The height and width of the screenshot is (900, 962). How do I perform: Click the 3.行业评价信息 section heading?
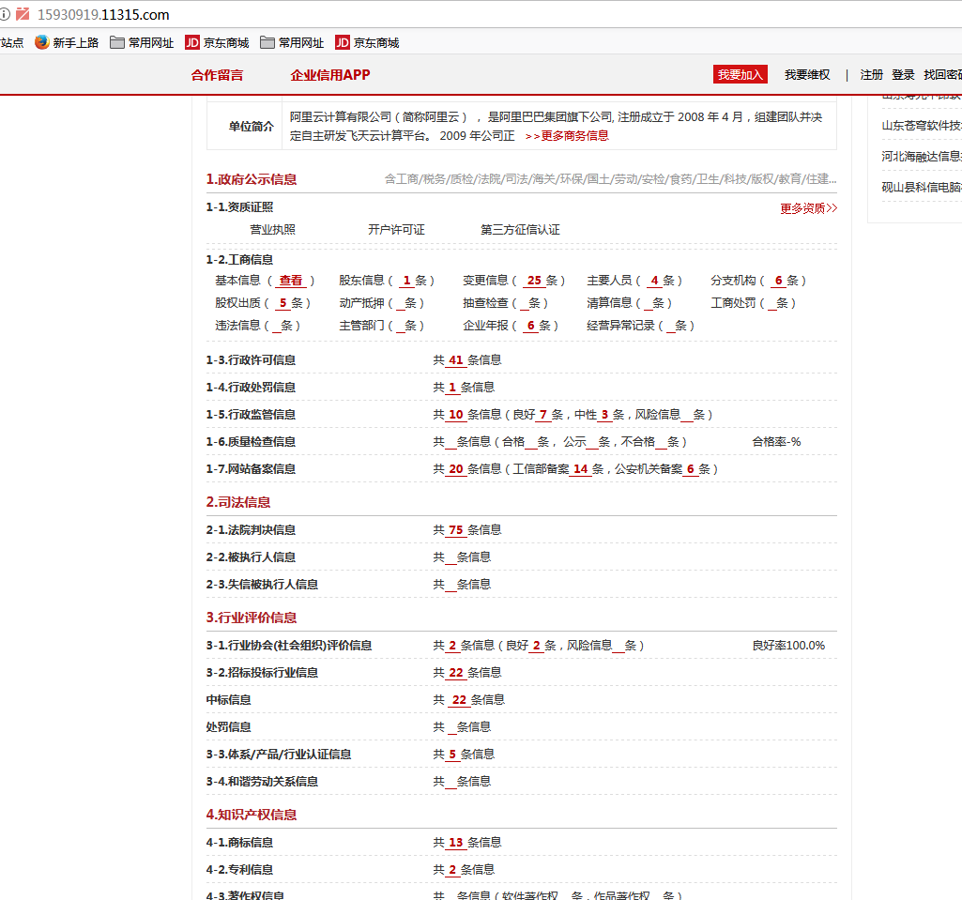[x=252, y=618]
